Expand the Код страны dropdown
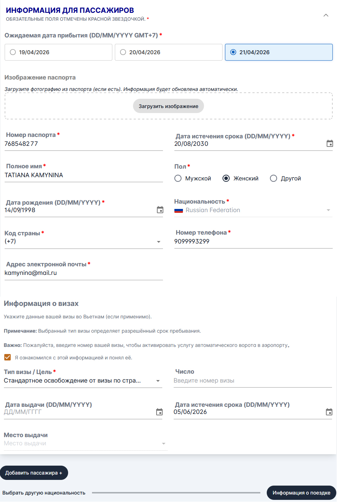Image resolution: width=337 pixels, height=502 pixels. [158, 242]
